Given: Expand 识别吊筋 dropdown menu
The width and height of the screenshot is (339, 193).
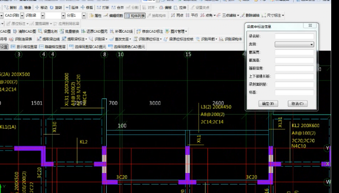Looking at the screenshot, I should click(216, 39).
